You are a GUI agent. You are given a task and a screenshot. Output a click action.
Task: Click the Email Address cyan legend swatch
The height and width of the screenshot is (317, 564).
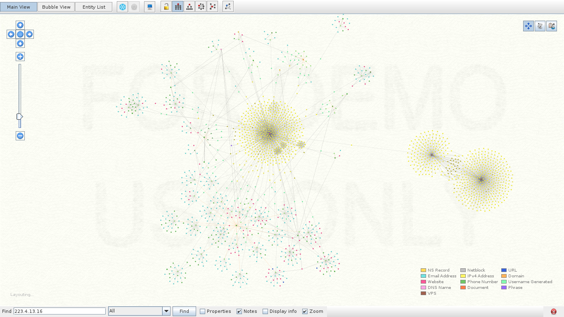[423, 276]
